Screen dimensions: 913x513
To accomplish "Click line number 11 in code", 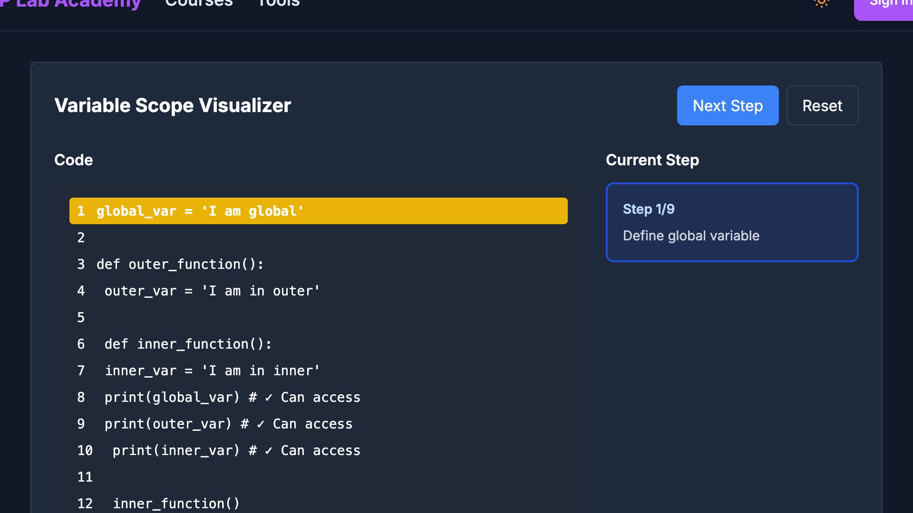I will click(85, 477).
